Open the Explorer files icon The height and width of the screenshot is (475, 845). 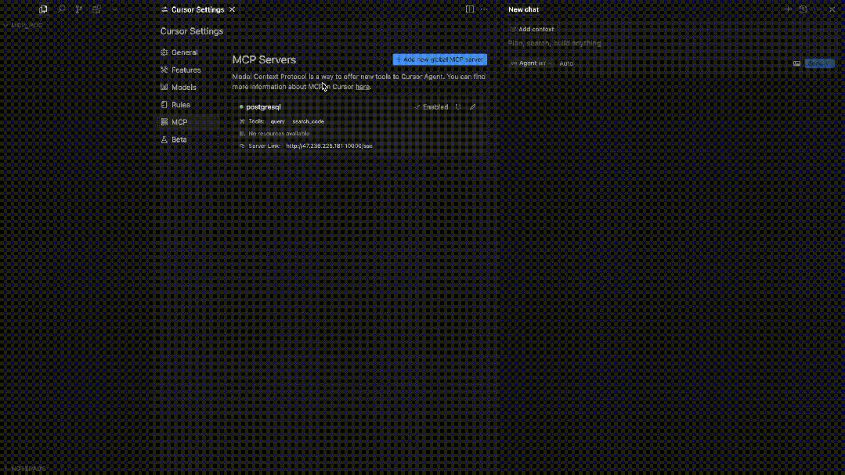click(43, 9)
